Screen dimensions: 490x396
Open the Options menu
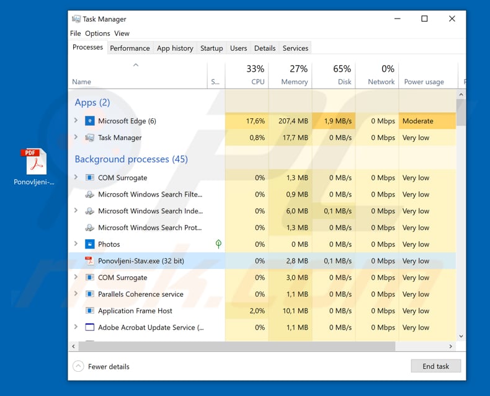click(x=97, y=33)
